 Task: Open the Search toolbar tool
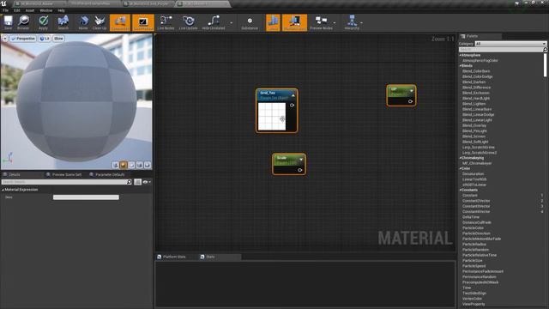click(x=63, y=22)
